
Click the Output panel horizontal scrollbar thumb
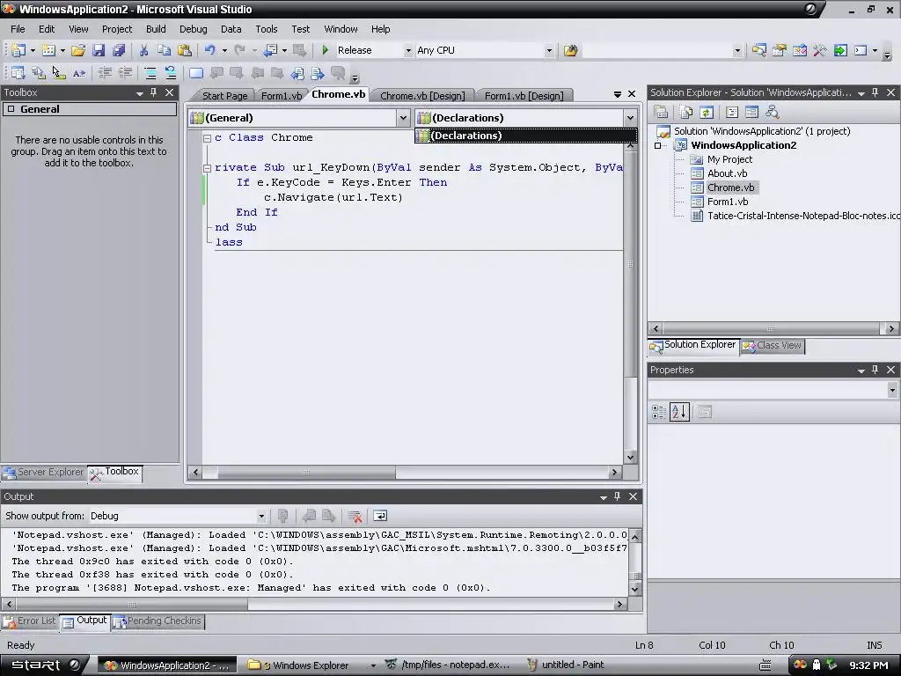coord(132,605)
